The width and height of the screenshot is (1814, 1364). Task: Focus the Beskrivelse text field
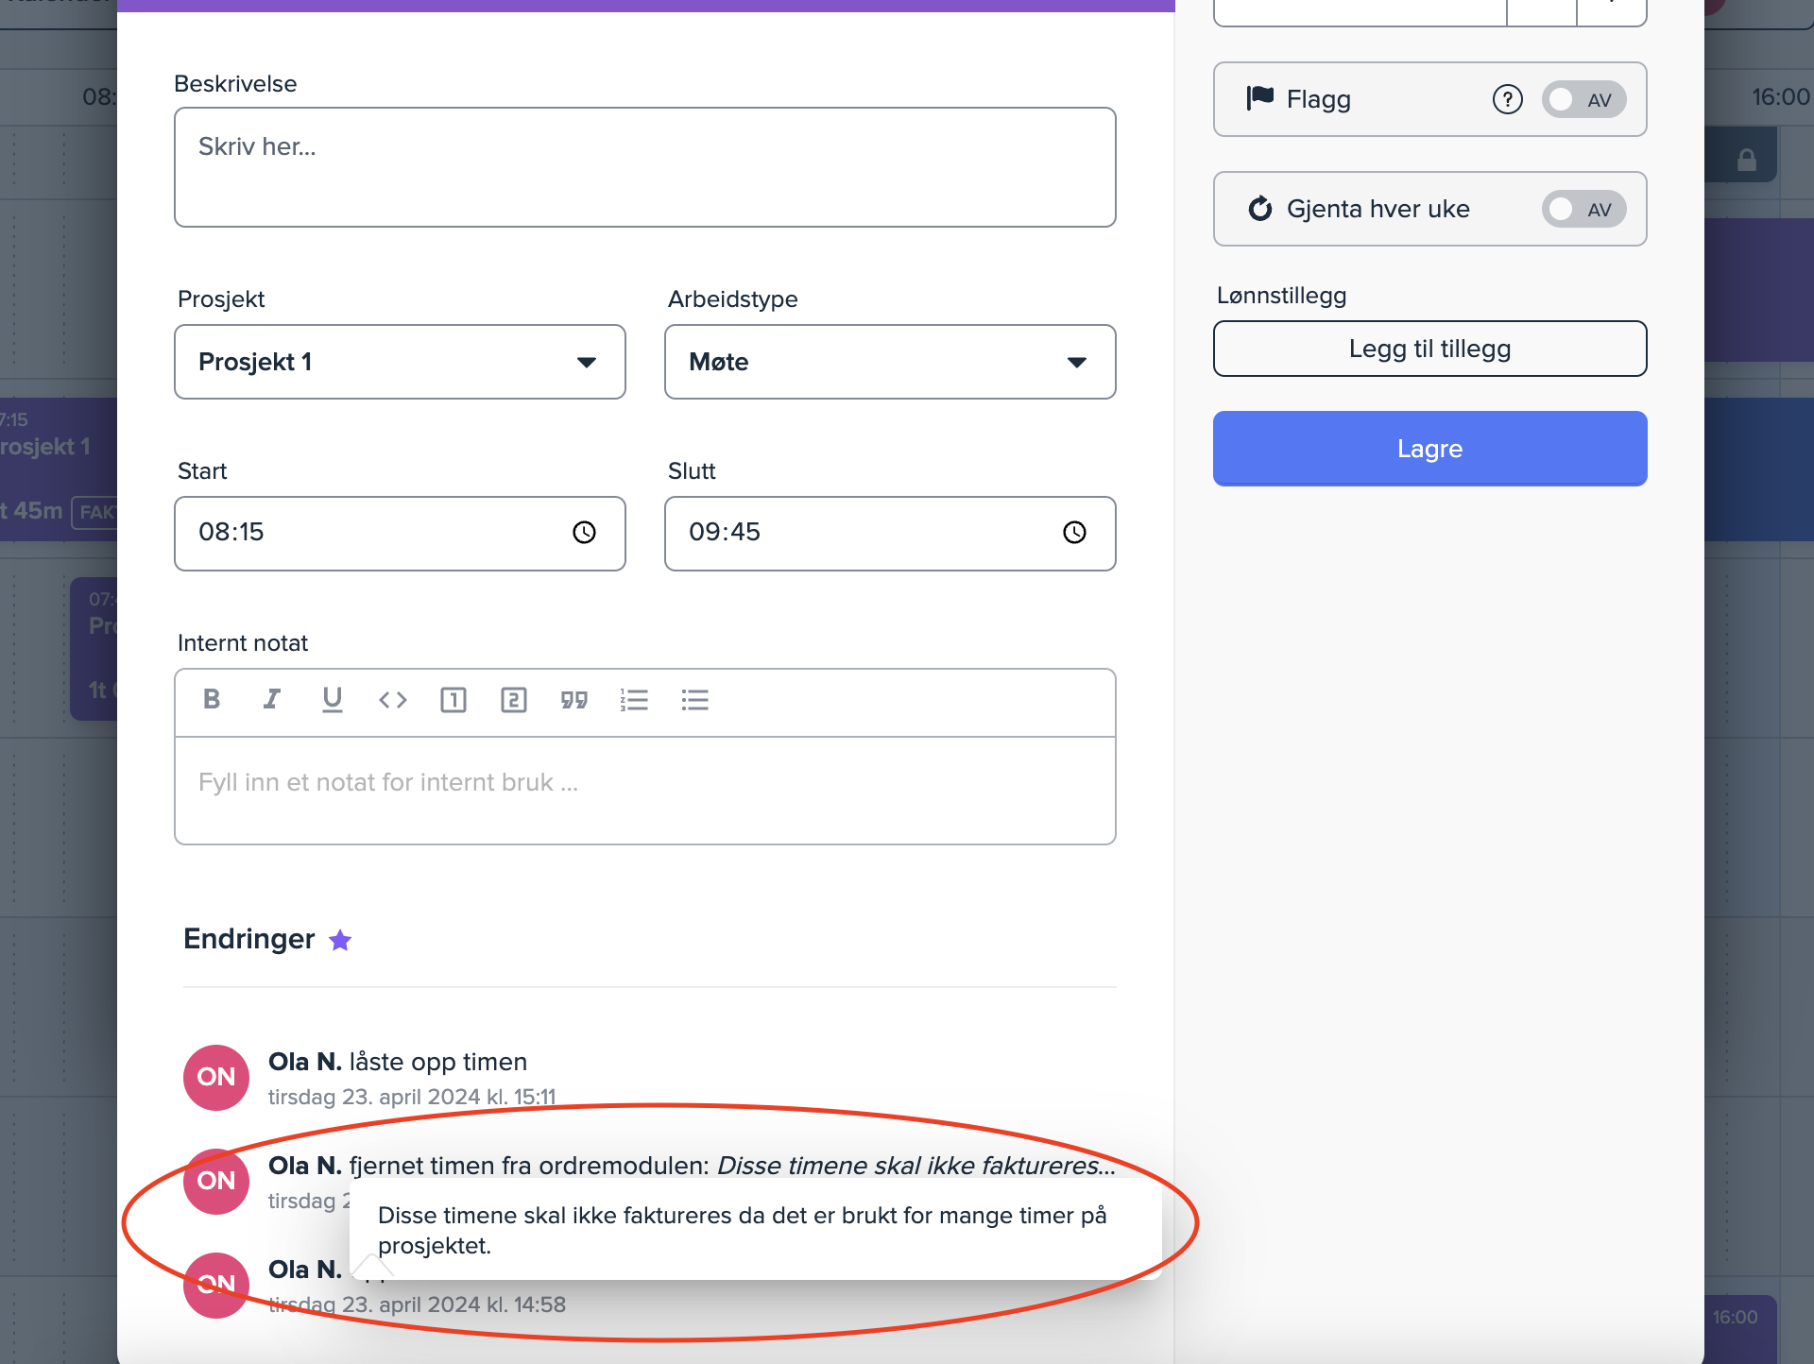pyautogui.click(x=644, y=167)
